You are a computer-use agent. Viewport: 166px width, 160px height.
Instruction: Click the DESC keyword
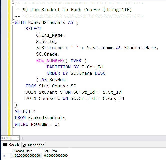point(100,73)
